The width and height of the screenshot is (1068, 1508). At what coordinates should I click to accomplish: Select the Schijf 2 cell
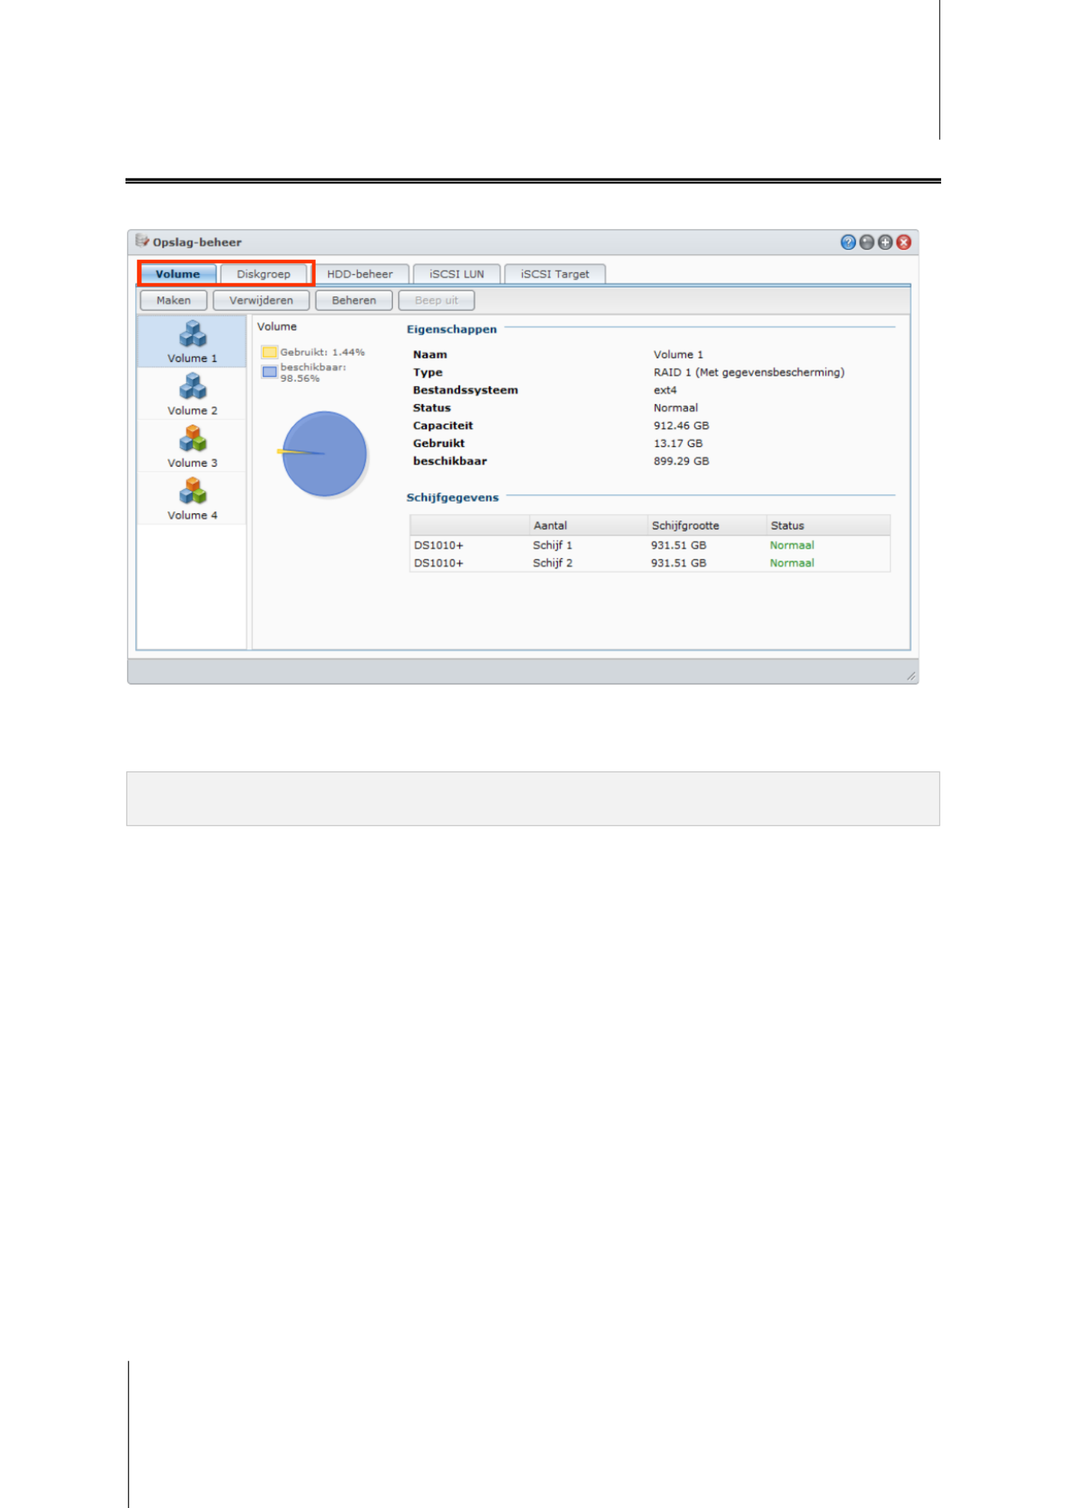(x=552, y=563)
